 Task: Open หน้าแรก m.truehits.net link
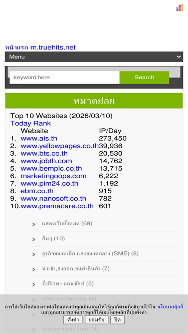(40, 47)
